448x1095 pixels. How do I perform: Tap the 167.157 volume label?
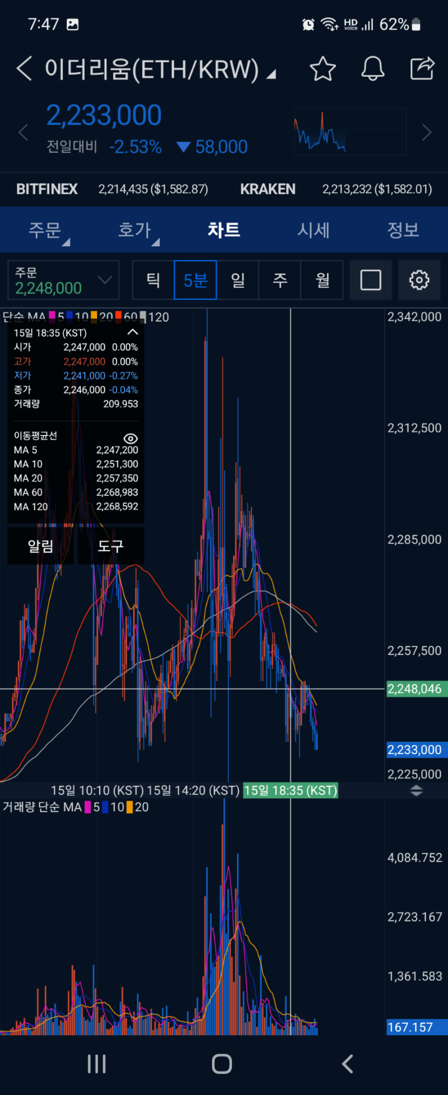tap(417, 1027)
